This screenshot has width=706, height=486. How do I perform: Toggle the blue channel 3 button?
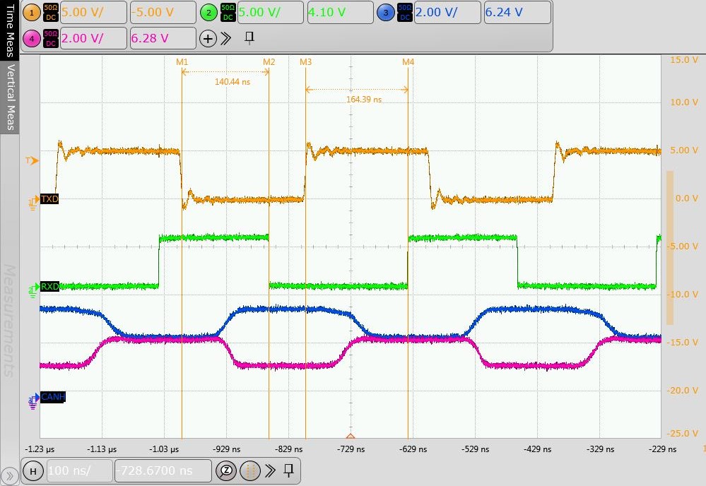[385, 12]
